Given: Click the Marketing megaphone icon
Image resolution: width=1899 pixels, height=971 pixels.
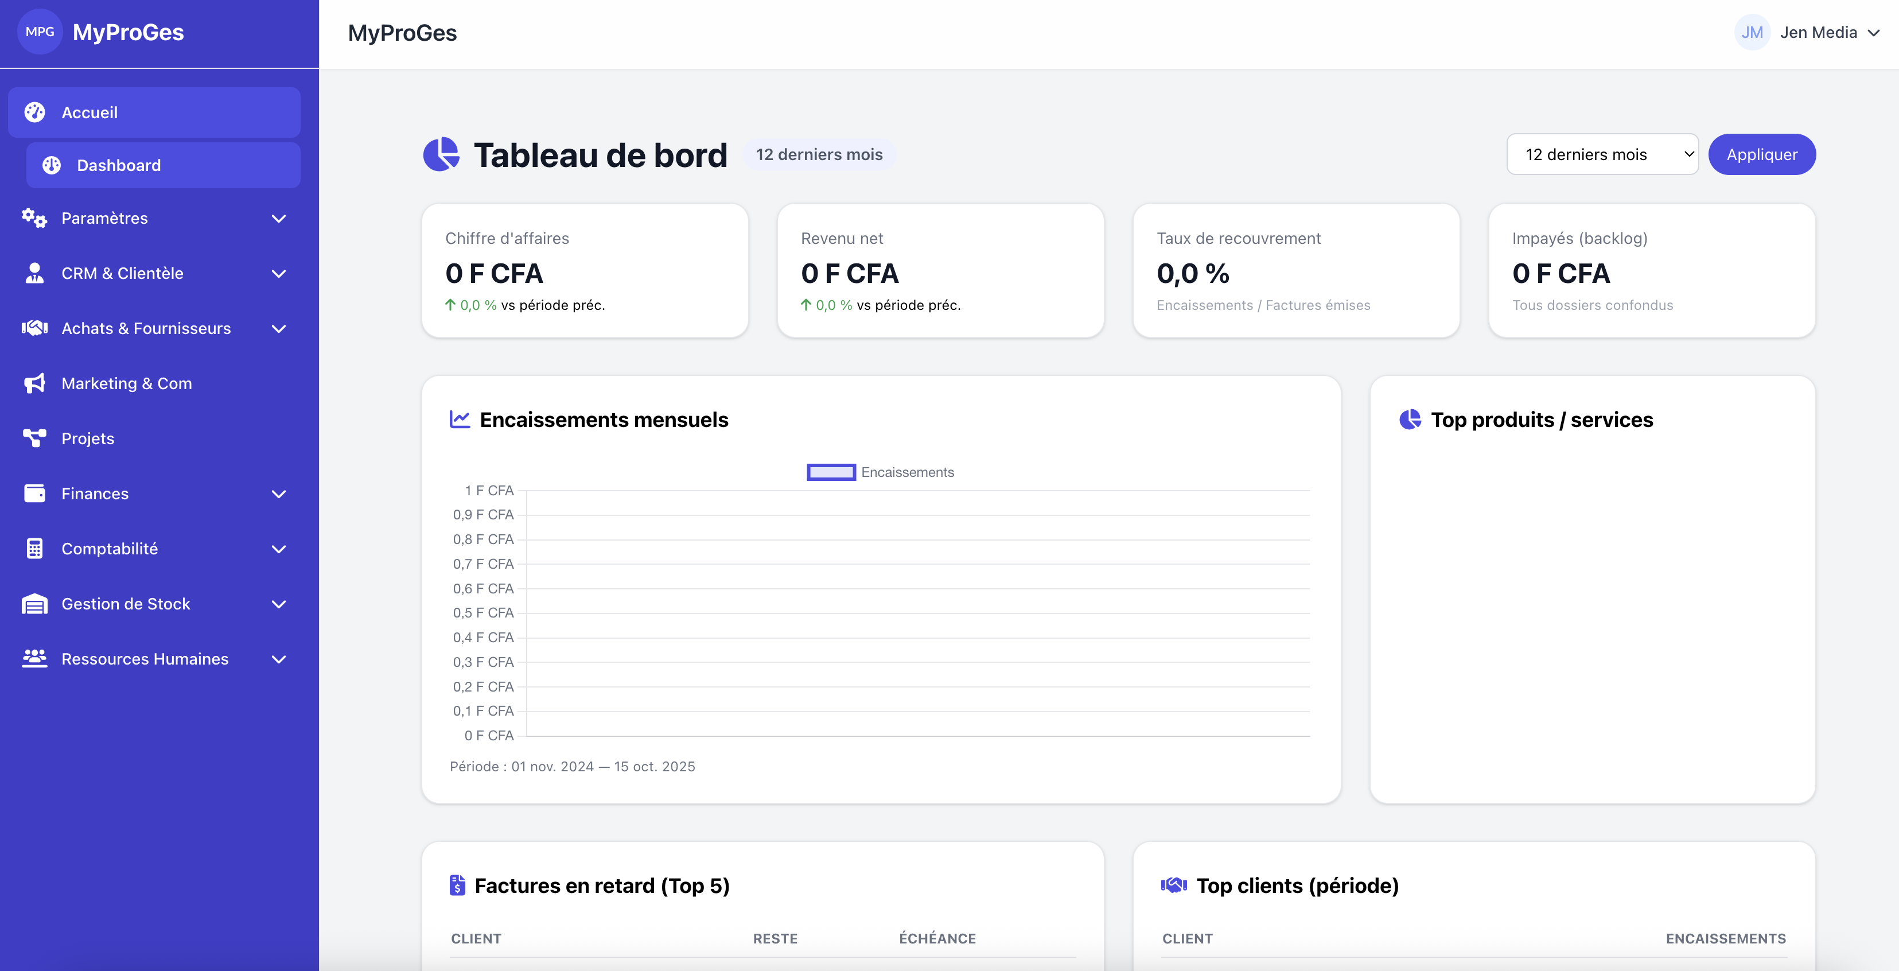Looking at the screenshot, I should click(34, 383).
